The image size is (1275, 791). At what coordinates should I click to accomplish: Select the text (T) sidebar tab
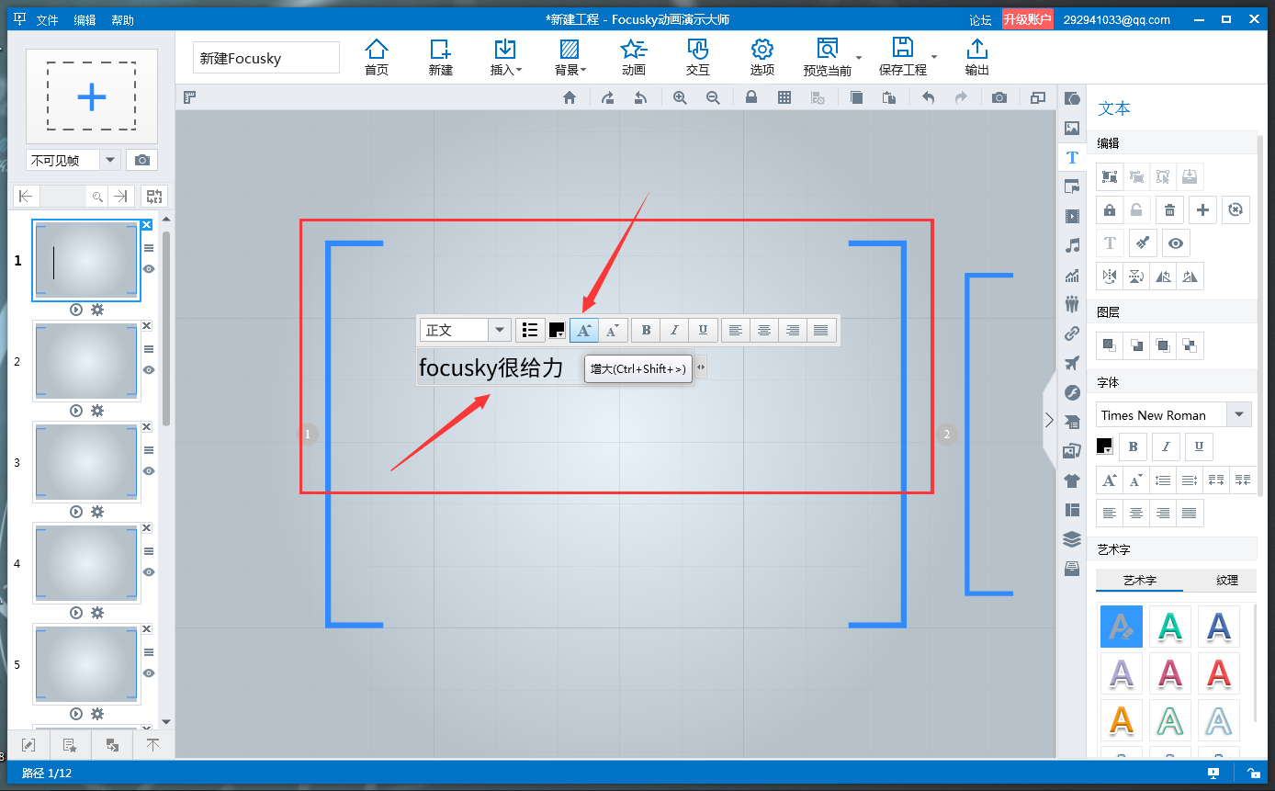1072,157
